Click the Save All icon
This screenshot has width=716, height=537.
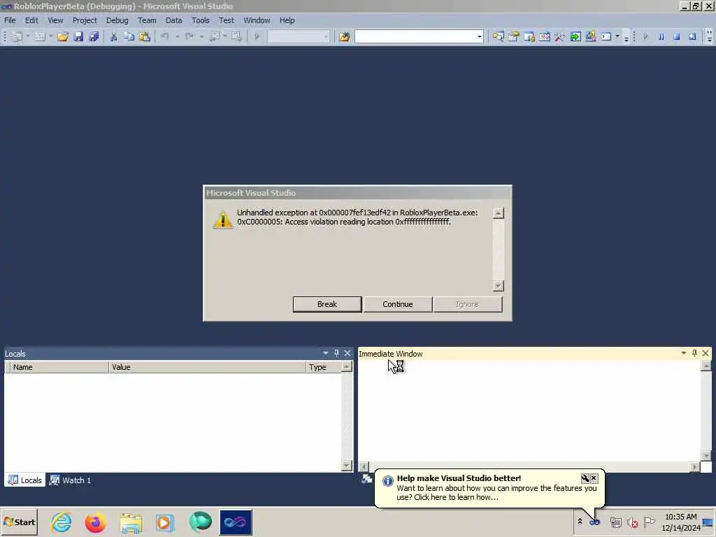point(94,36)
